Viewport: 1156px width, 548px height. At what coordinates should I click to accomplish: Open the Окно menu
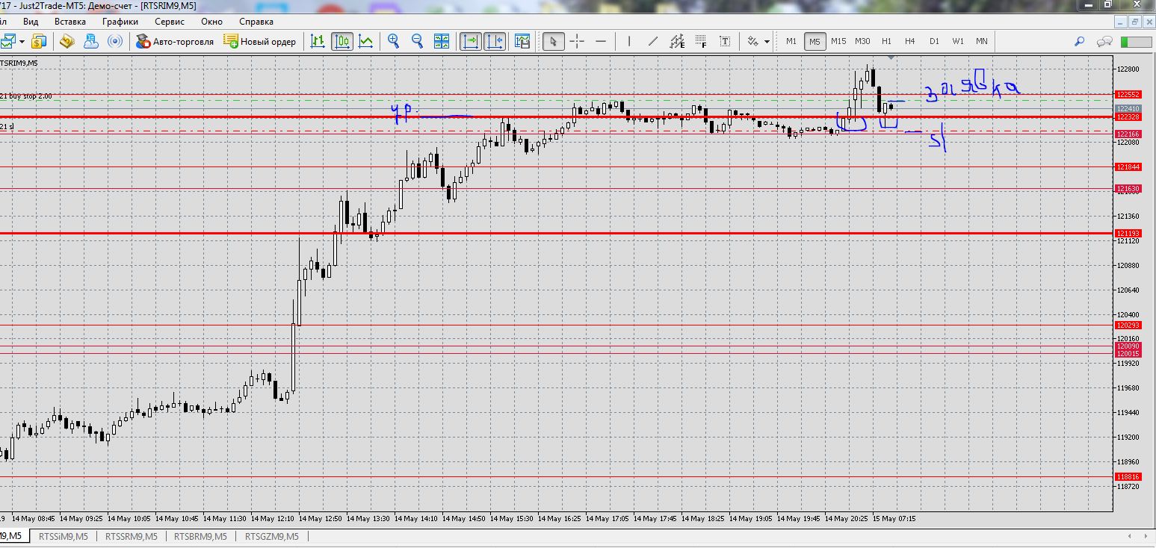[x=211, y=22]
